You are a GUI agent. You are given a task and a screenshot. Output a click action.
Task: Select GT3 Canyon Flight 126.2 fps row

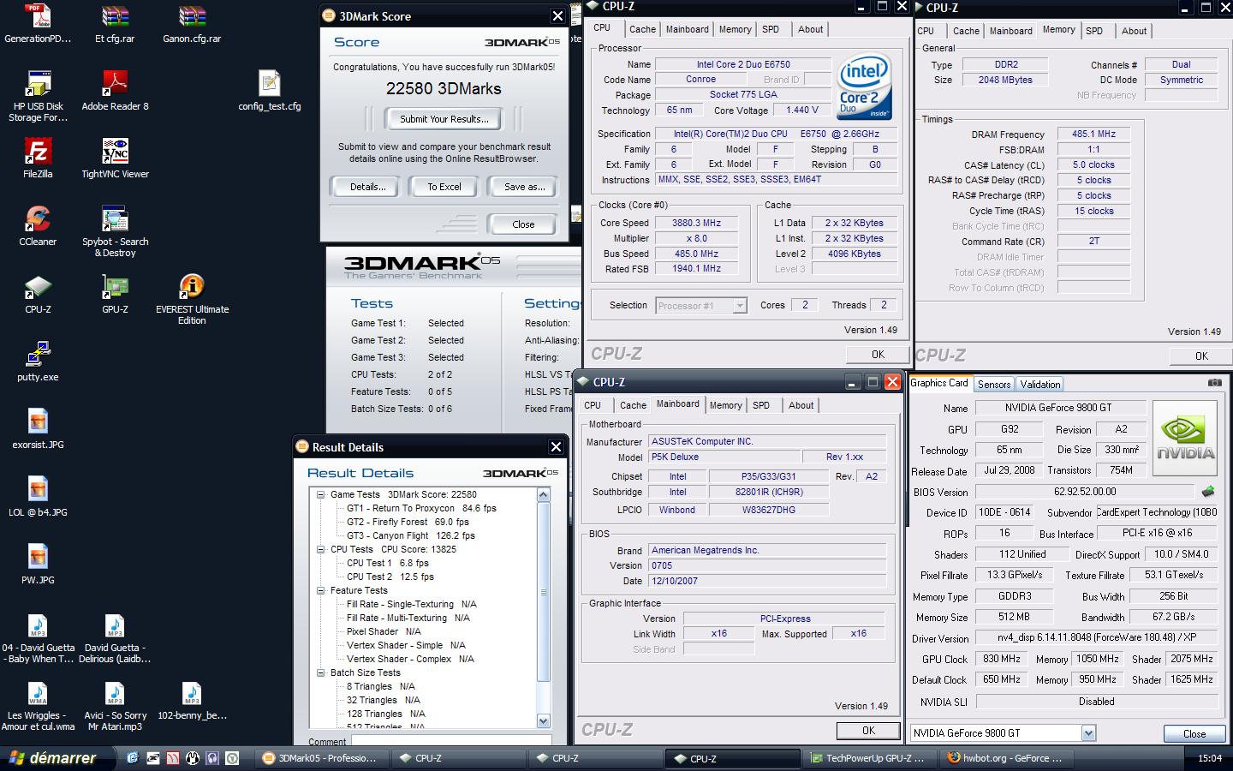pyautogui.click(x=410, y=535)
